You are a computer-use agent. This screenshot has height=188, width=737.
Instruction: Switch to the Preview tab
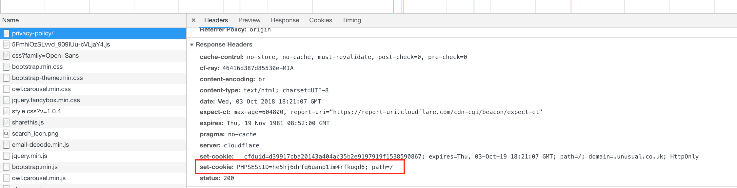[249, 20]
